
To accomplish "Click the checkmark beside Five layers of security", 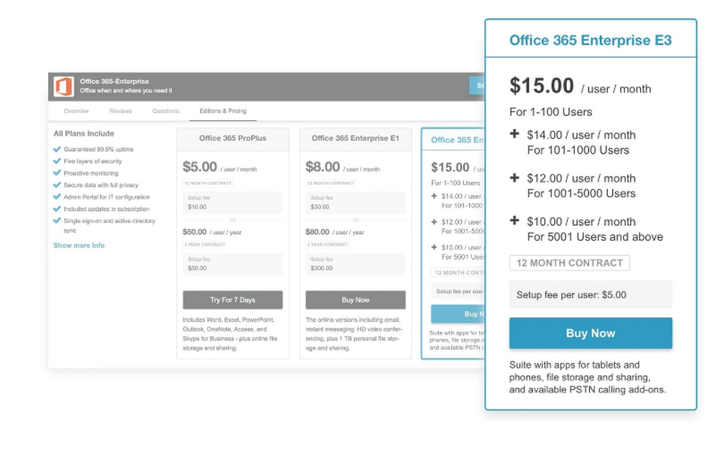I will tap(57, 161).
